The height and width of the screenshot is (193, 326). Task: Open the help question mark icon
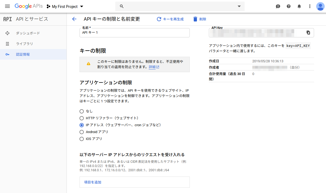(289, 6)
